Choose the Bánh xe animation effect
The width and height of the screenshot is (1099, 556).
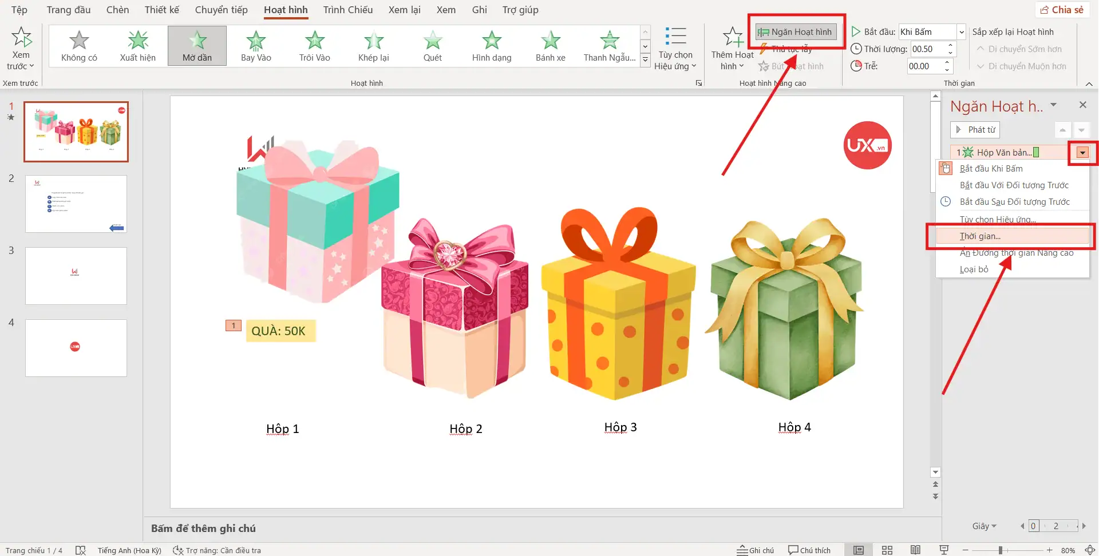tap(550, 46)
